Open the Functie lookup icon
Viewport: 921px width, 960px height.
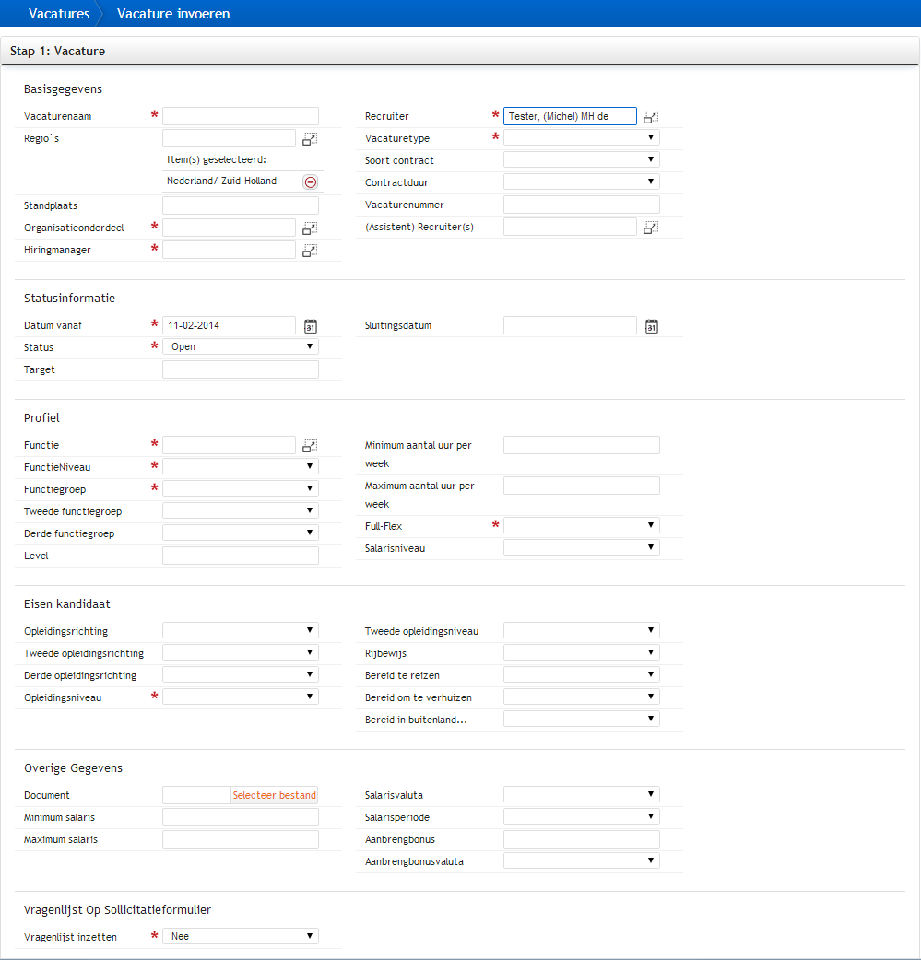[x=310, y=446]
